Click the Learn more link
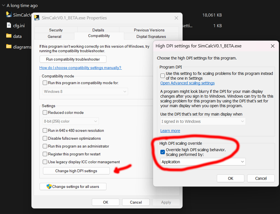Image resolution: width=280 pixels, height=214 pixels. point(170,131)
